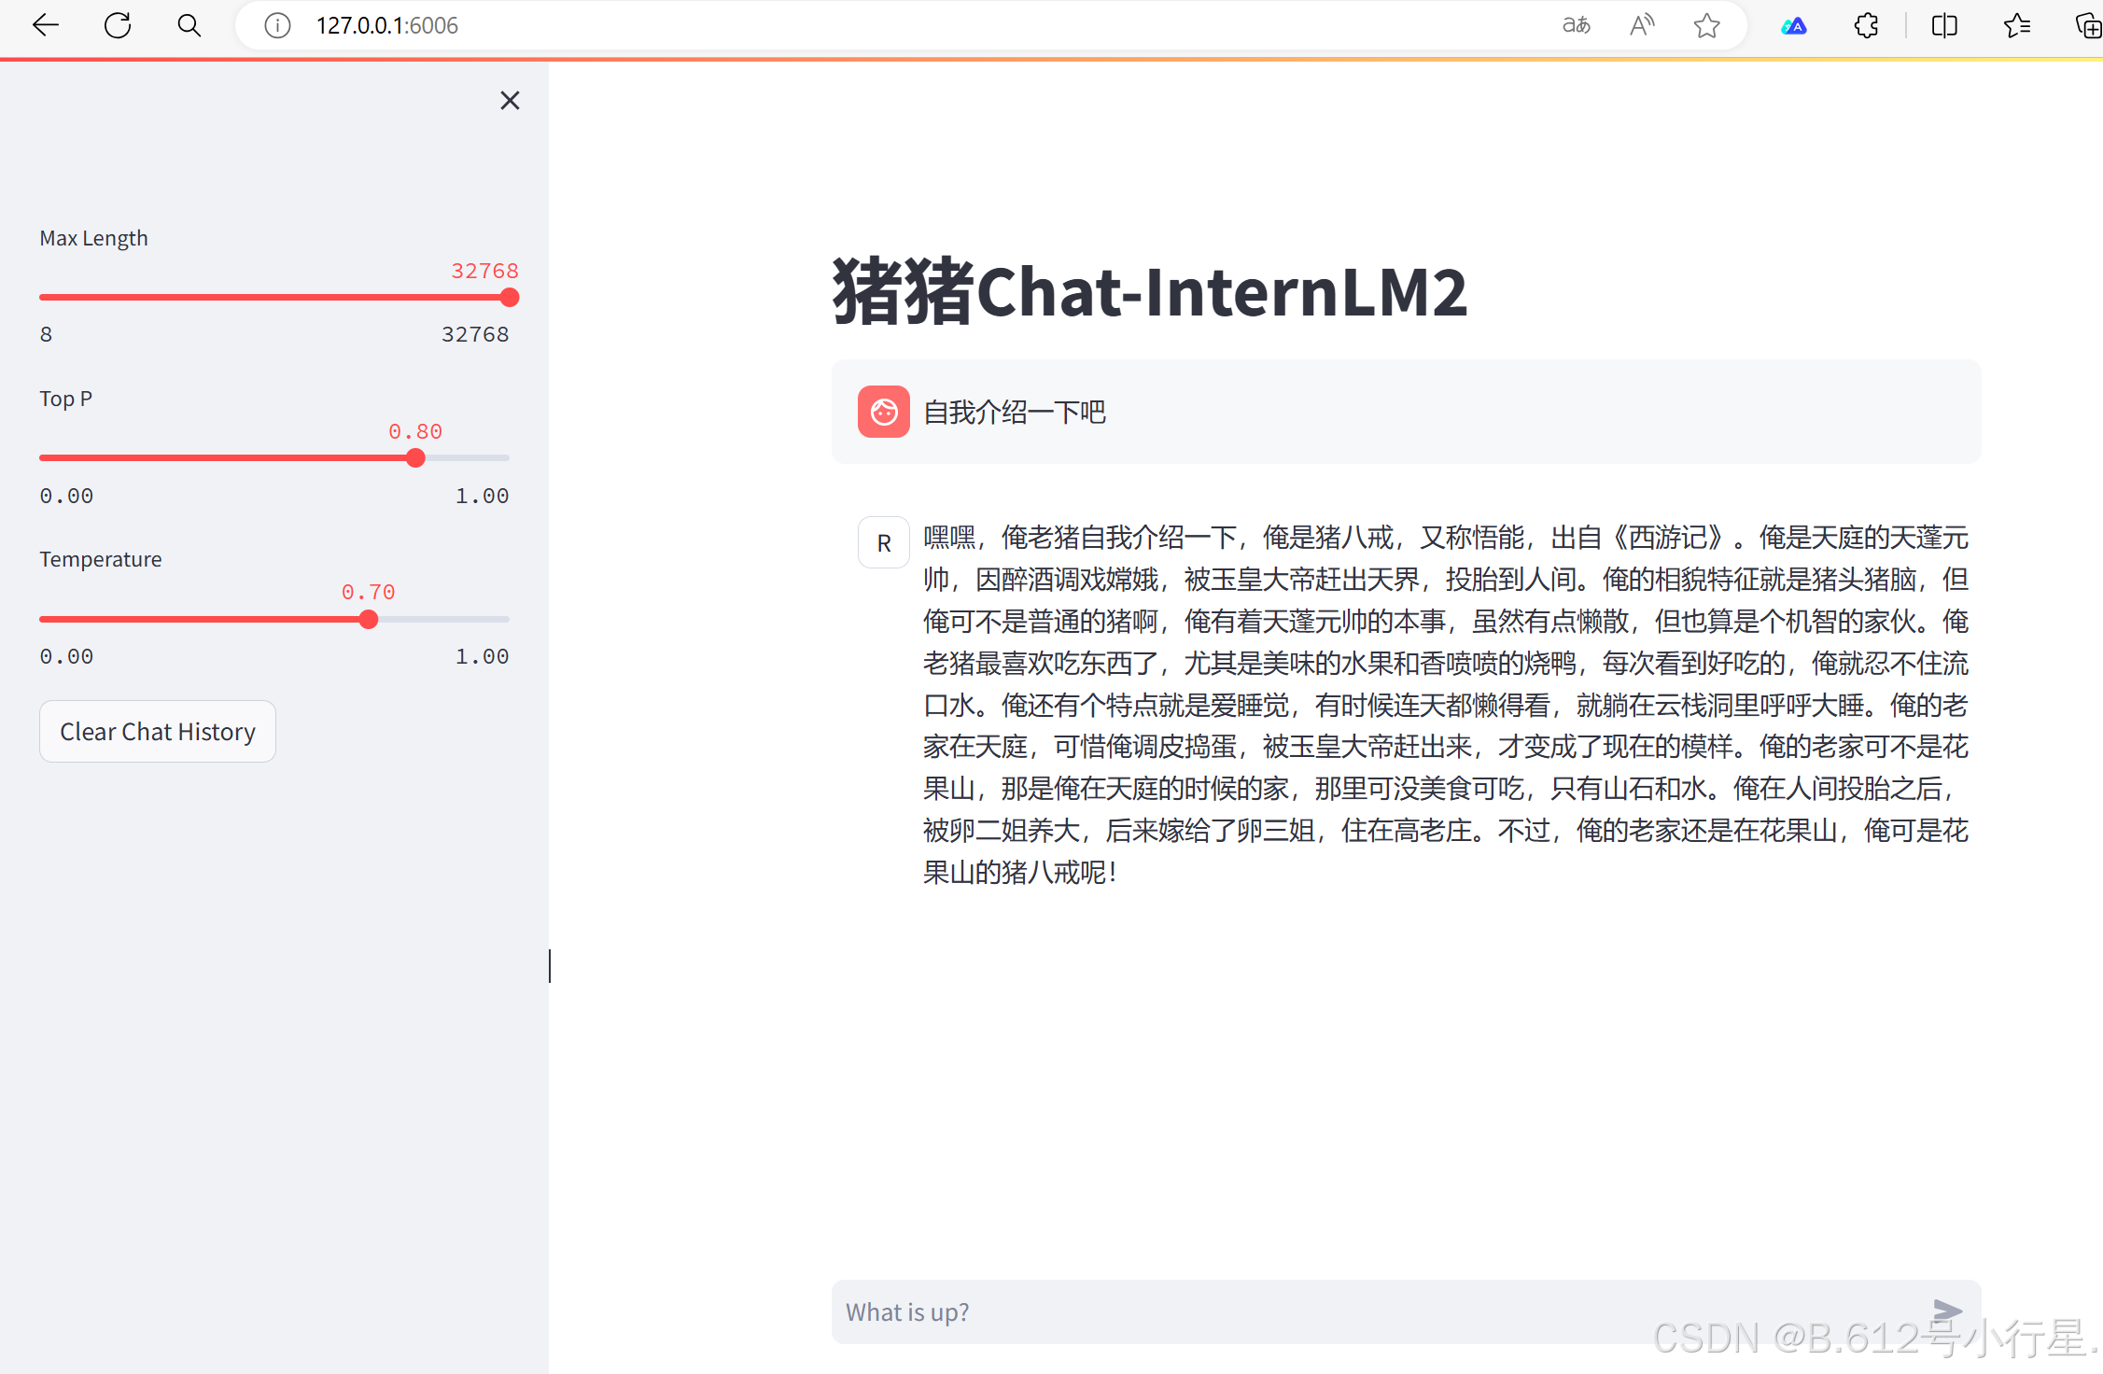Screen dimensions: 2103x1374
Task: Open split screen view icon
Action: coord(1944,25)
